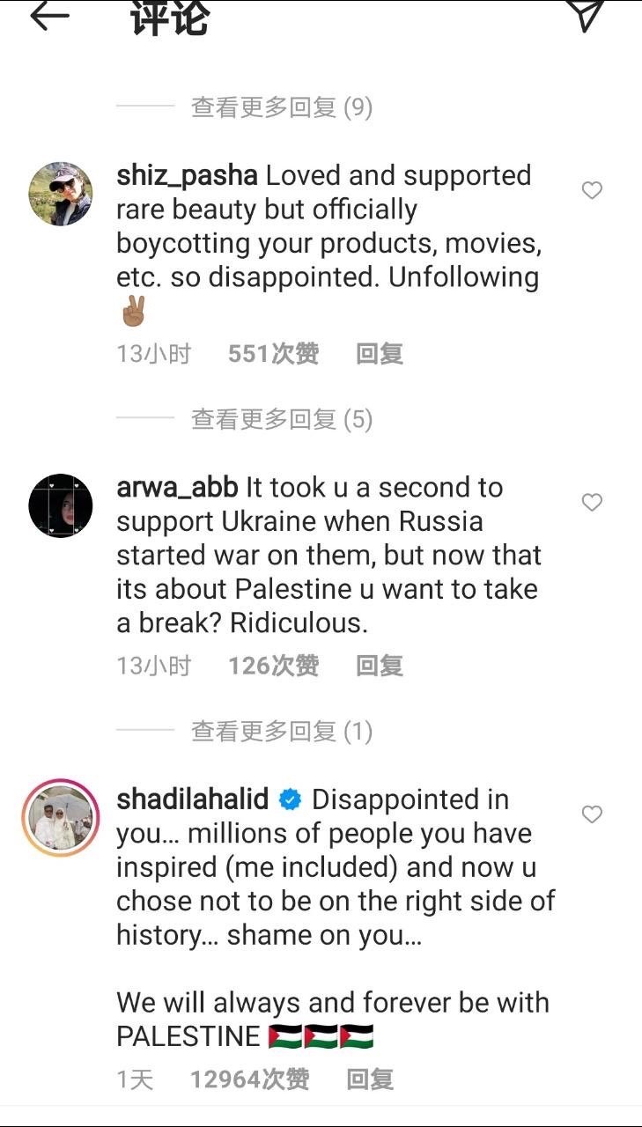Tap the back arrow icon

tap(49, 15)
